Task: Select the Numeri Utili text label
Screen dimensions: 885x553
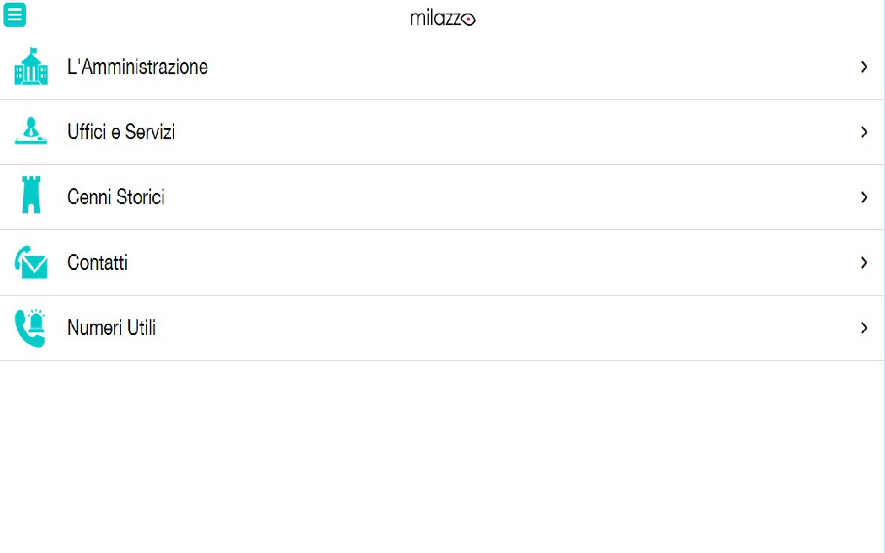Action: click(112, 328)
